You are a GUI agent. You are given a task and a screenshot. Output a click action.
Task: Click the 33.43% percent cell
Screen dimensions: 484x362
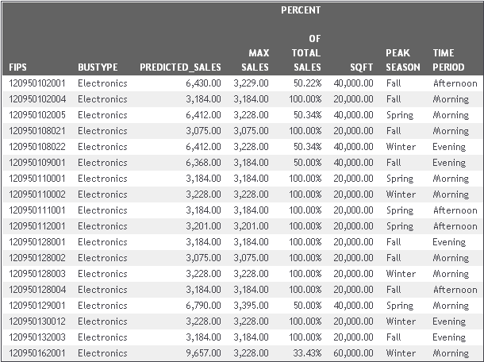(307, 353)
